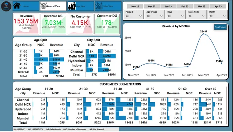Click the 156M Dec 2022 data point
Screen dimensions: 233x132
point(151,63)
